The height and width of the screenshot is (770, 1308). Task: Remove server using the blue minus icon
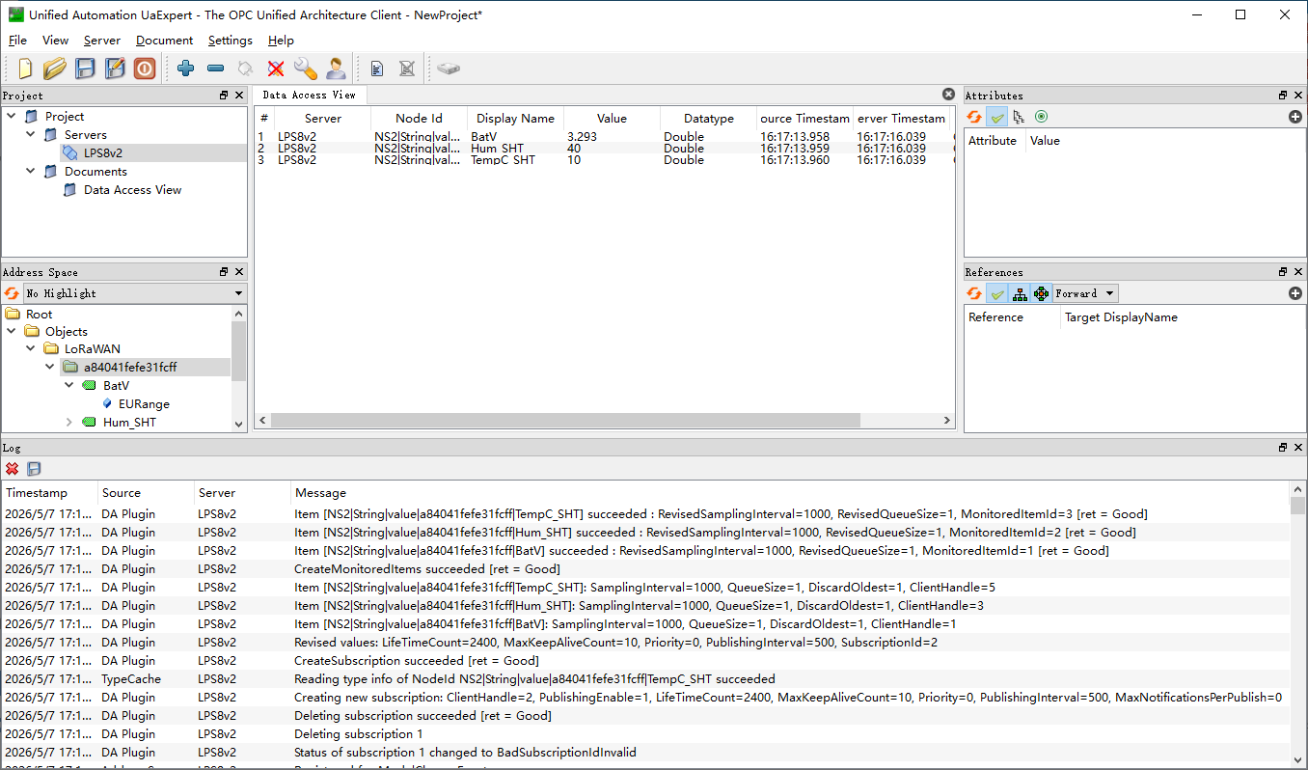tap(216, 69)
